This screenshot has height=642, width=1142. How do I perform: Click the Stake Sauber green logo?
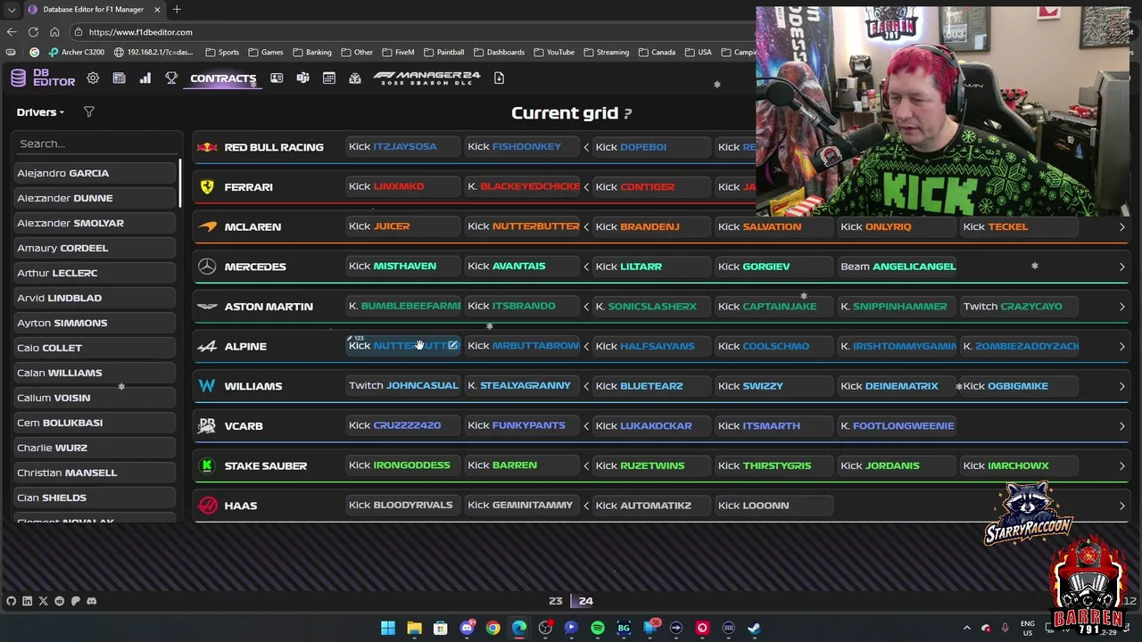click(x=207, y=465)
